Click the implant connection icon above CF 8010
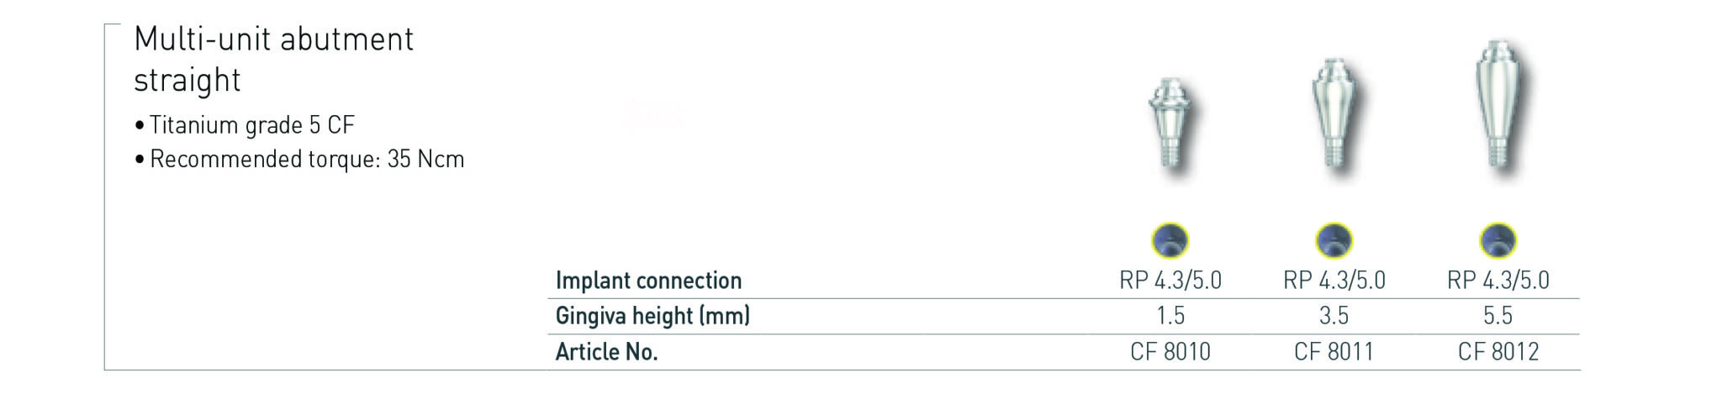Viewport: 1722px width, 394px height. (1170, 240)
